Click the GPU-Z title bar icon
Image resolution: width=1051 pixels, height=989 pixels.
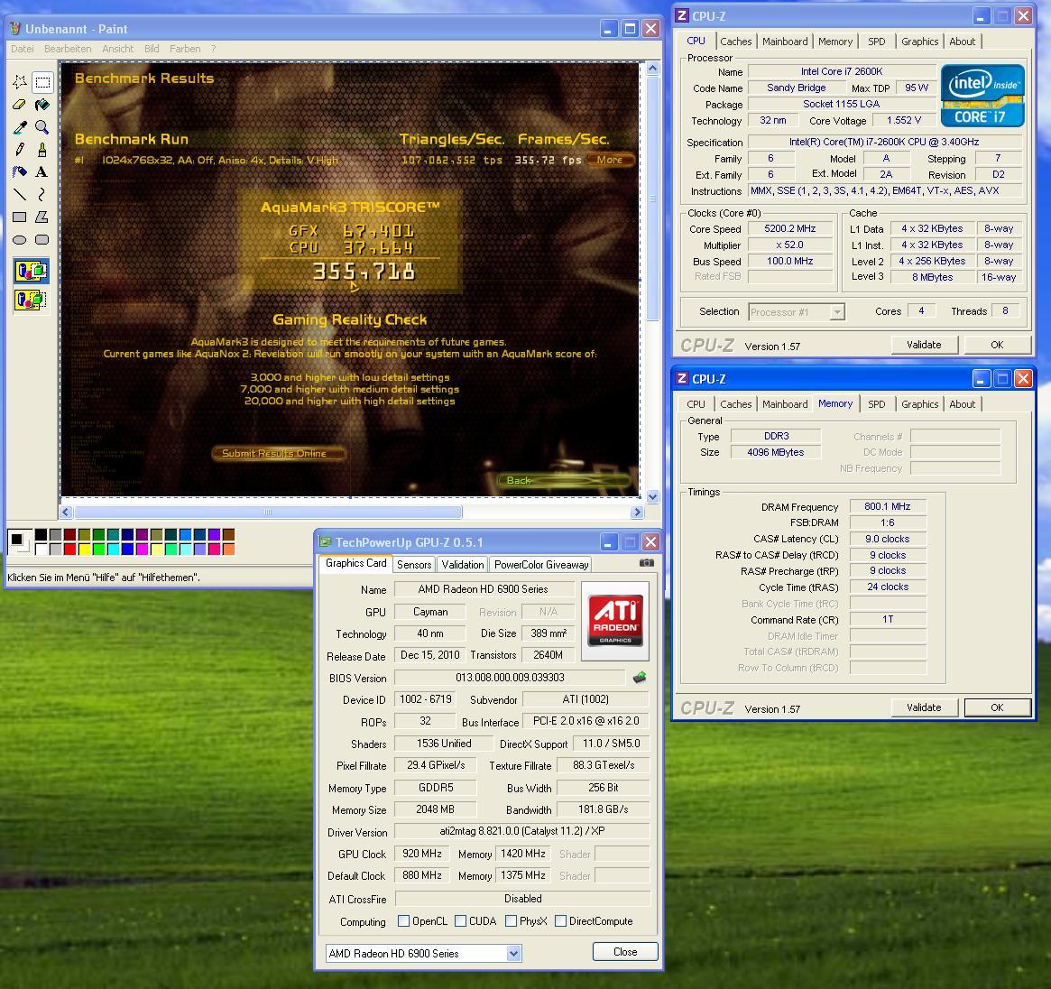click(x=325, y=541)
